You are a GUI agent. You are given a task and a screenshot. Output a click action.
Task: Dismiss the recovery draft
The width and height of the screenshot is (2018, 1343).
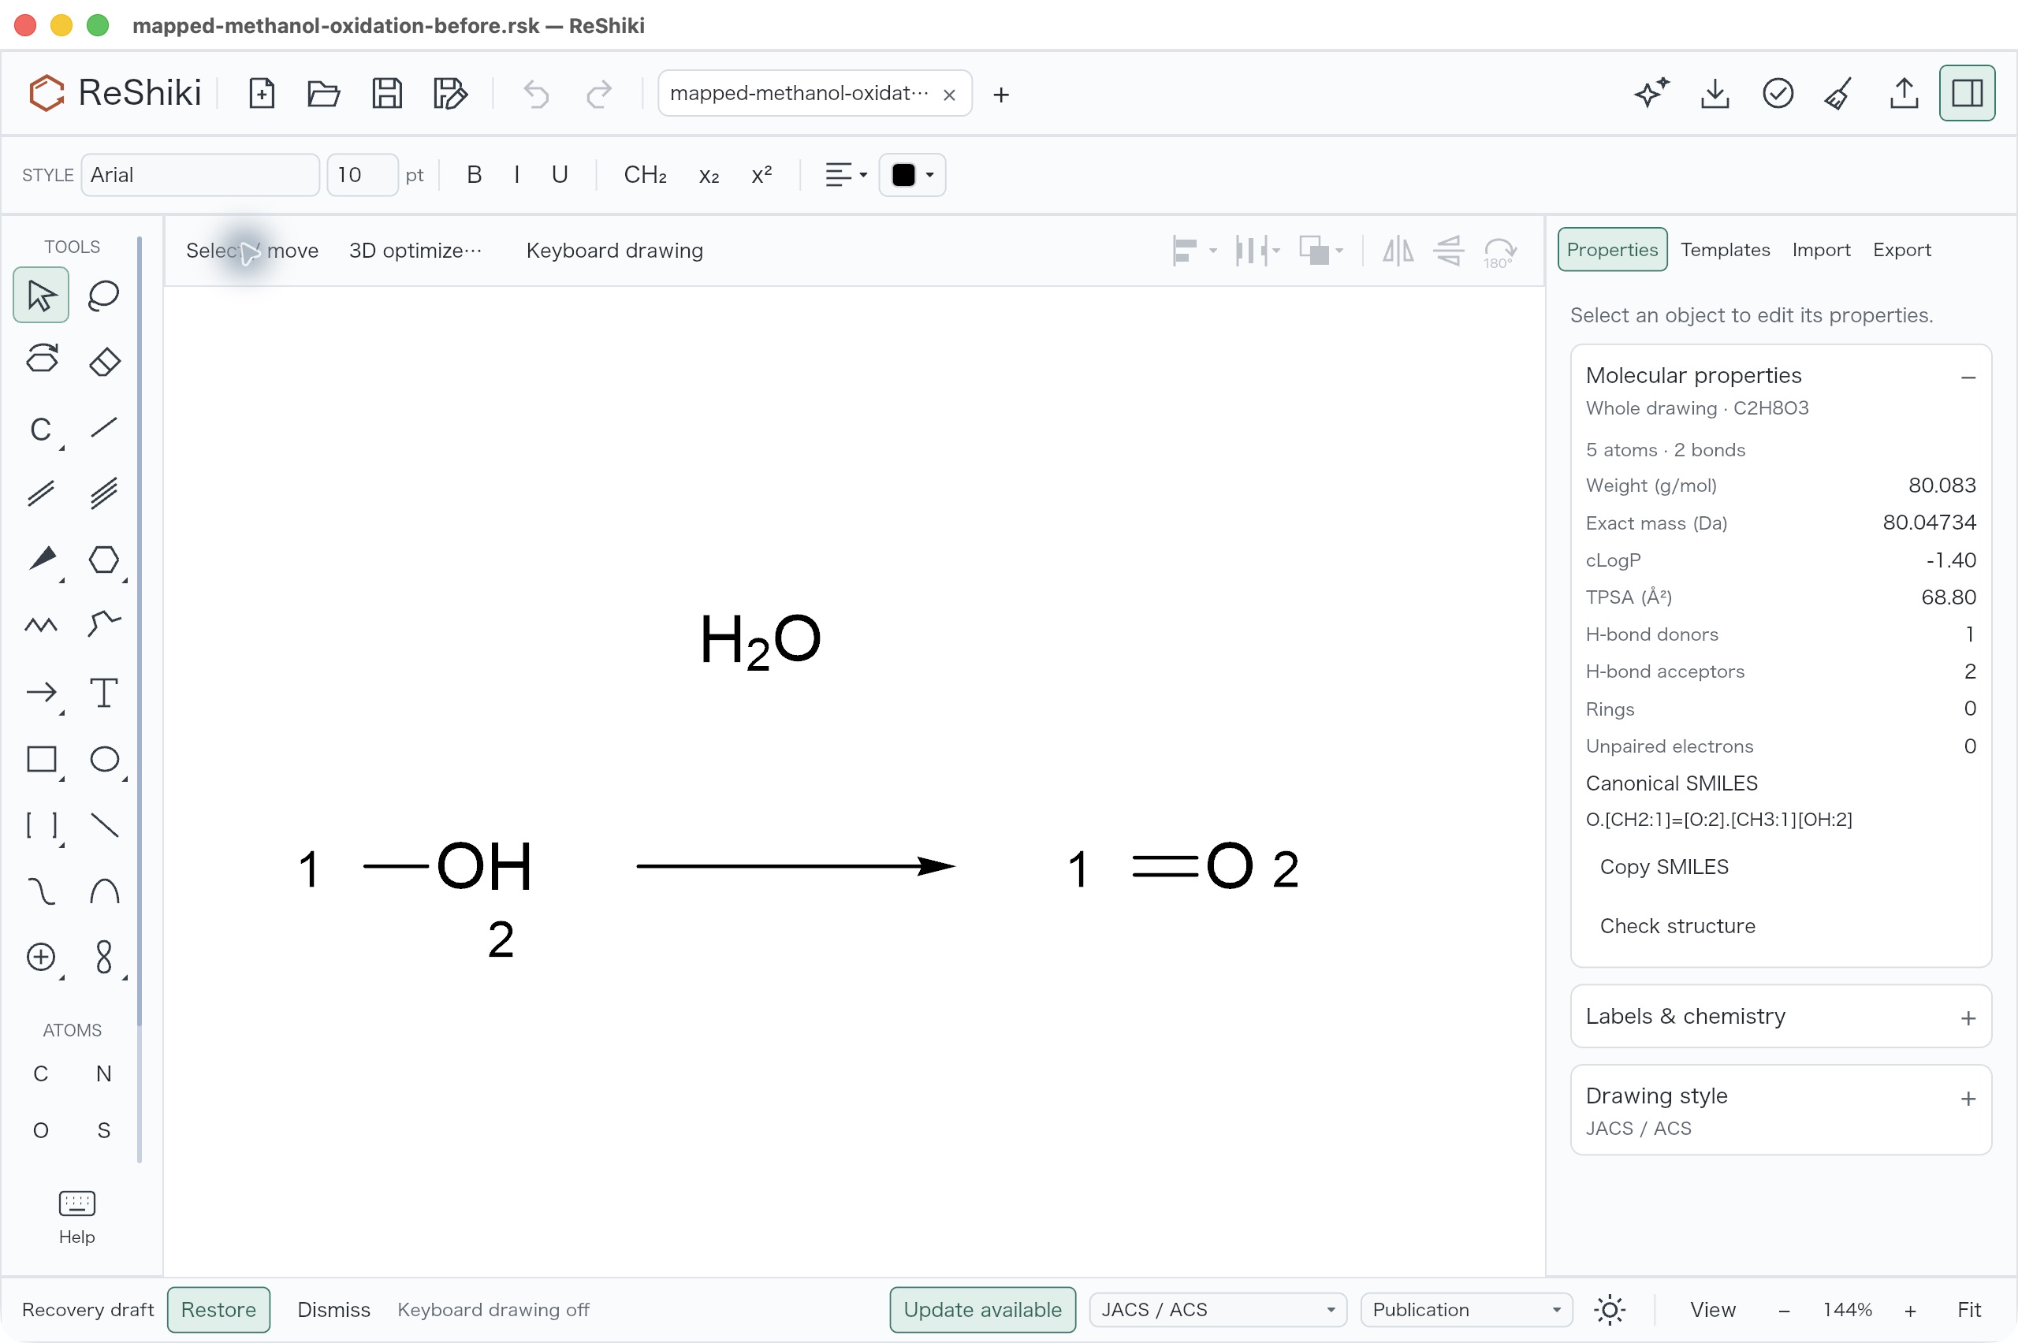(333, 1310)
